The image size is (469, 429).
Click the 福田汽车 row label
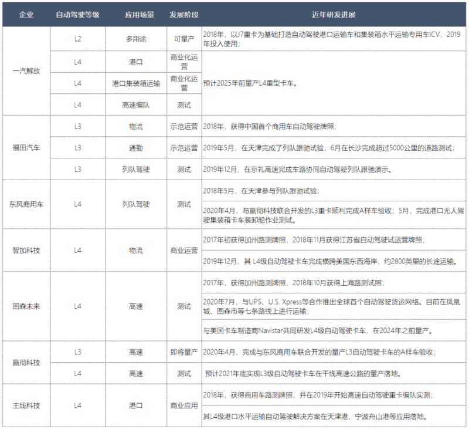click(26, 147)
